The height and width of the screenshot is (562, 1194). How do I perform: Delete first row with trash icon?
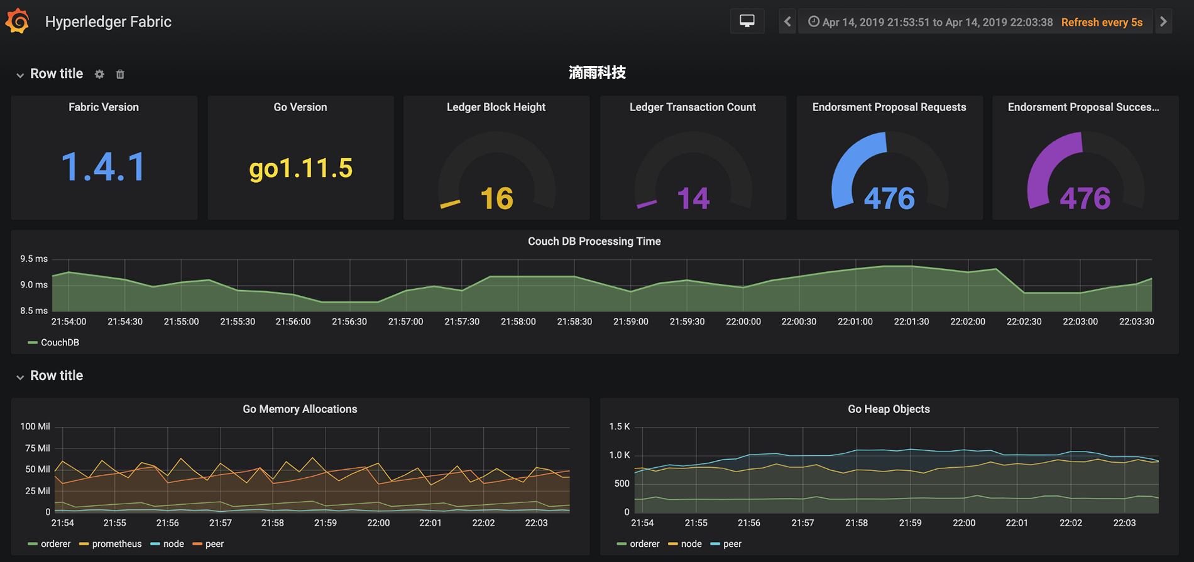[120, 74]
